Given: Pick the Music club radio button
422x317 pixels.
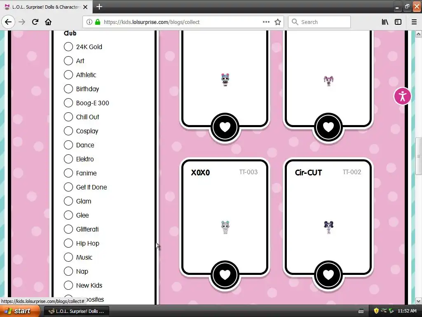Looking at the screenshot, I should click(x=68, y=257).
